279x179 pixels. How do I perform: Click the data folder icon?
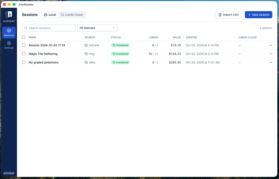86,62
